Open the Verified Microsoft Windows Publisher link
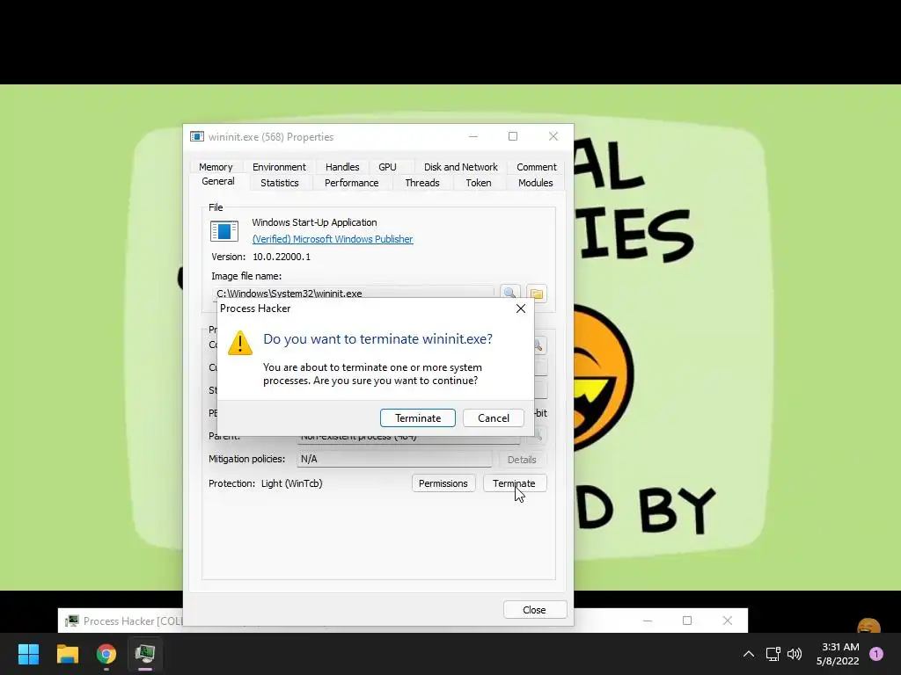Viewport: 901px width, 675px height. pos(333,239)
